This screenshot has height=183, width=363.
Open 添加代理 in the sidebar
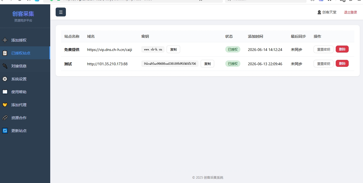[x=25, y=105]
